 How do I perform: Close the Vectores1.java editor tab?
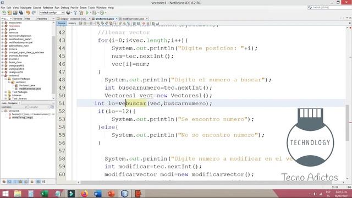click(x=117, y=19)
